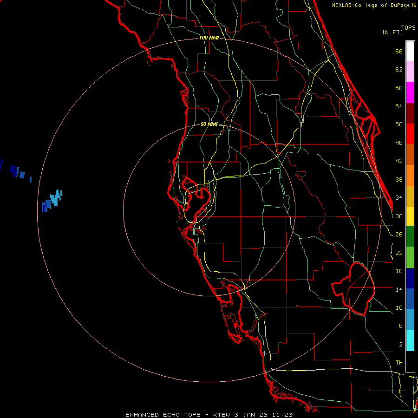Image resolution: width=418 pixels, height=418 pixels.
Task: Click the '2' legend value
Action: (x=400, y=345)
